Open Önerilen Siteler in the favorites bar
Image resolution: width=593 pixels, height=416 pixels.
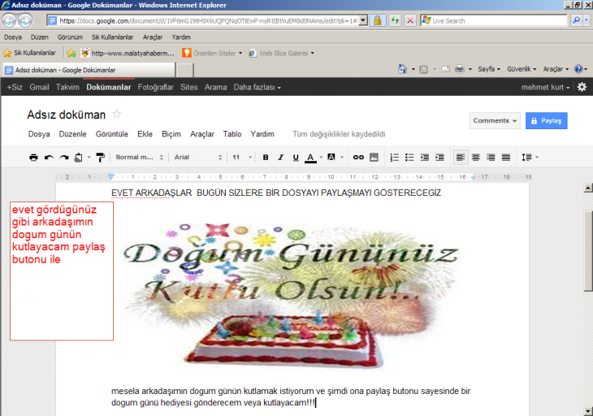[x=212, y=53]
